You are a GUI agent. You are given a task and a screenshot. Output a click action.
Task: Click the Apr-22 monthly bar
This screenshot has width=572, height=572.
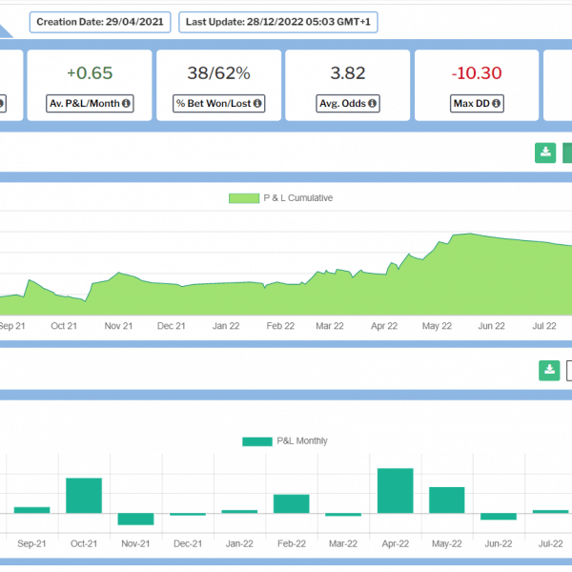pyautogui.click(x=396, y=491)
